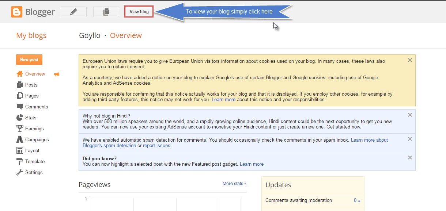446x211 pixels.
Task: Click the Comments speech bubble icon
Action: pos(20,107)
